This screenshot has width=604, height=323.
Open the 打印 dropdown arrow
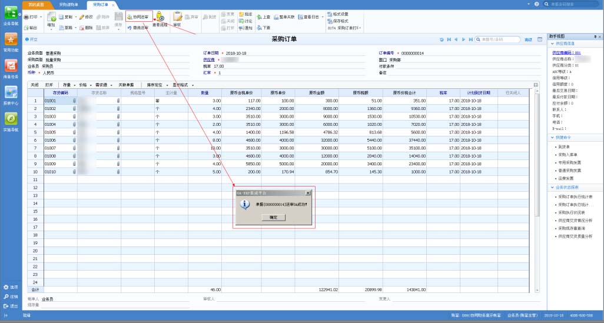tap(41, 17)
